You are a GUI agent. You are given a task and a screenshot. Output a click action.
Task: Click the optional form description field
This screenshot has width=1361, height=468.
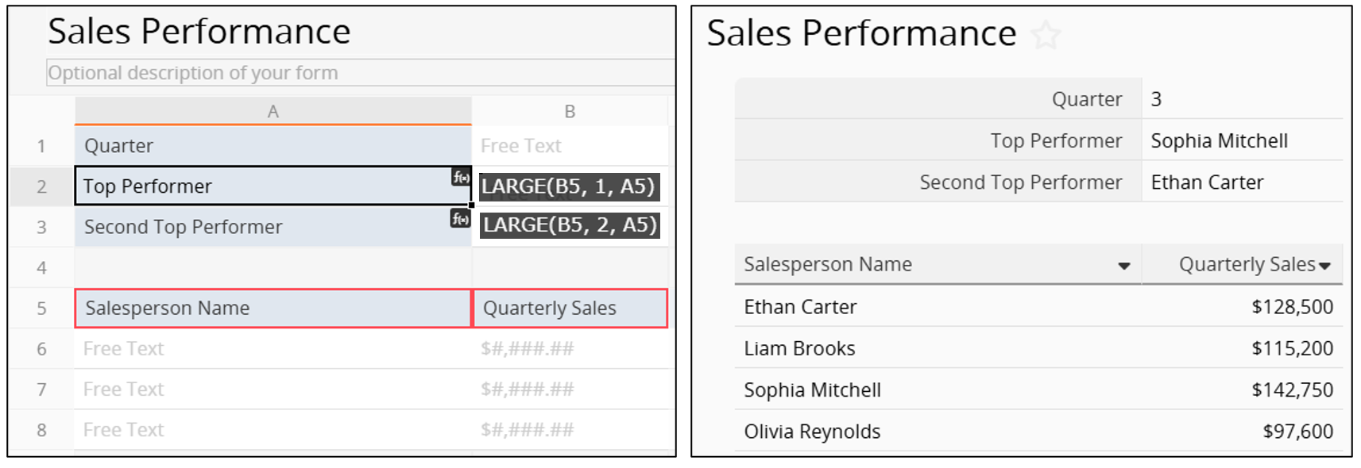click(360, 73)
